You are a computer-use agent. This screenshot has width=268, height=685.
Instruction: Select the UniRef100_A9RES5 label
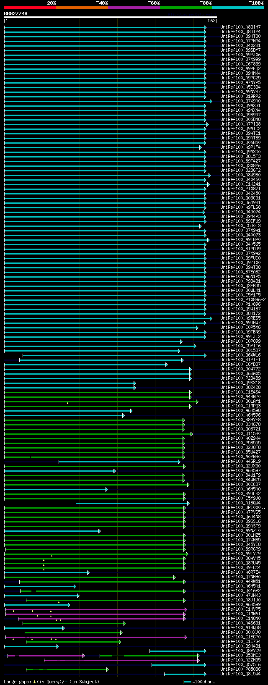tap(240, 318)
